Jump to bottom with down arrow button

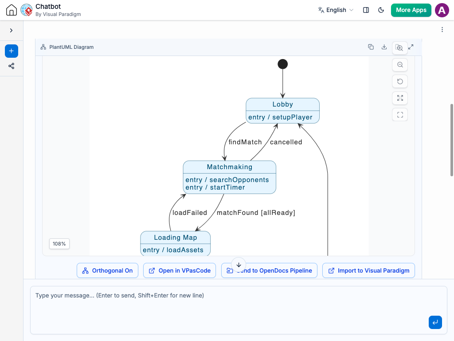(239, 265)
